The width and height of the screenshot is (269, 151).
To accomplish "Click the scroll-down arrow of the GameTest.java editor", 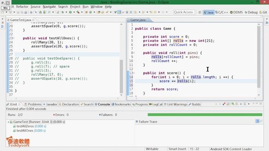I will pos(121,95).
